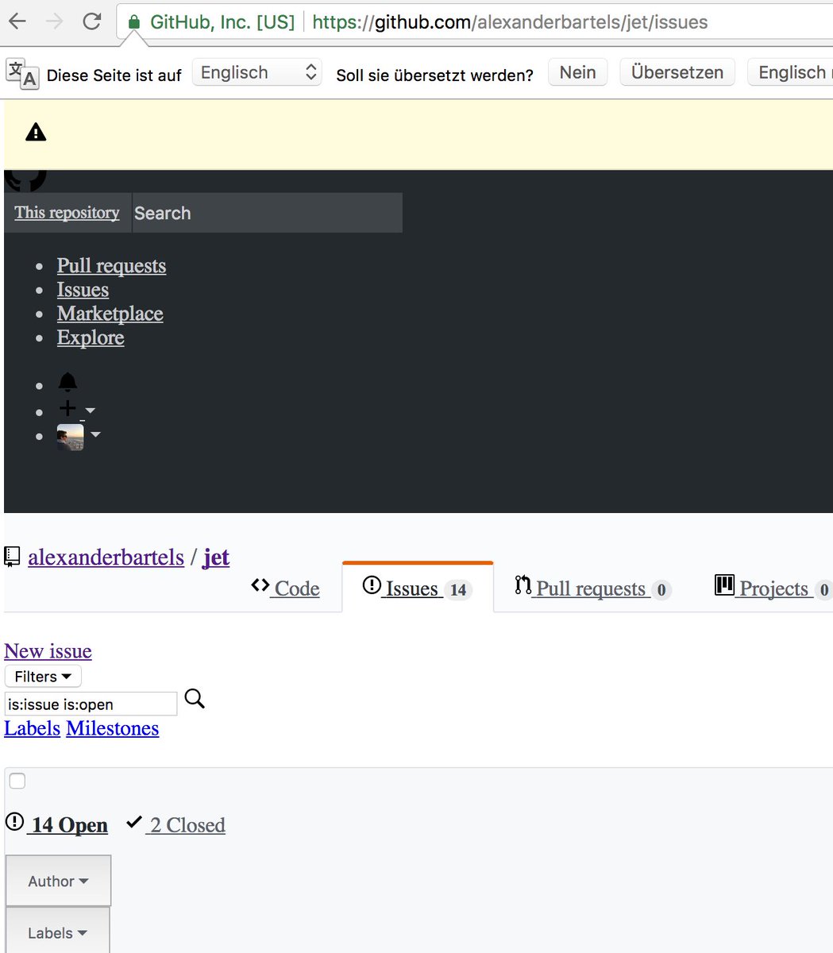Click the warning triangle icon in yellow banner

pyautogui.click(x=36, y=133)
